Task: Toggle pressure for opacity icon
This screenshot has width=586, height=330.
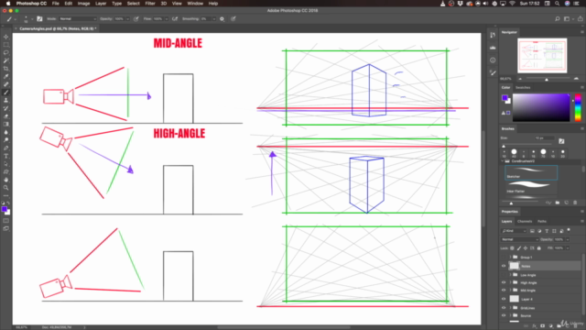Action: coord(136,18)
